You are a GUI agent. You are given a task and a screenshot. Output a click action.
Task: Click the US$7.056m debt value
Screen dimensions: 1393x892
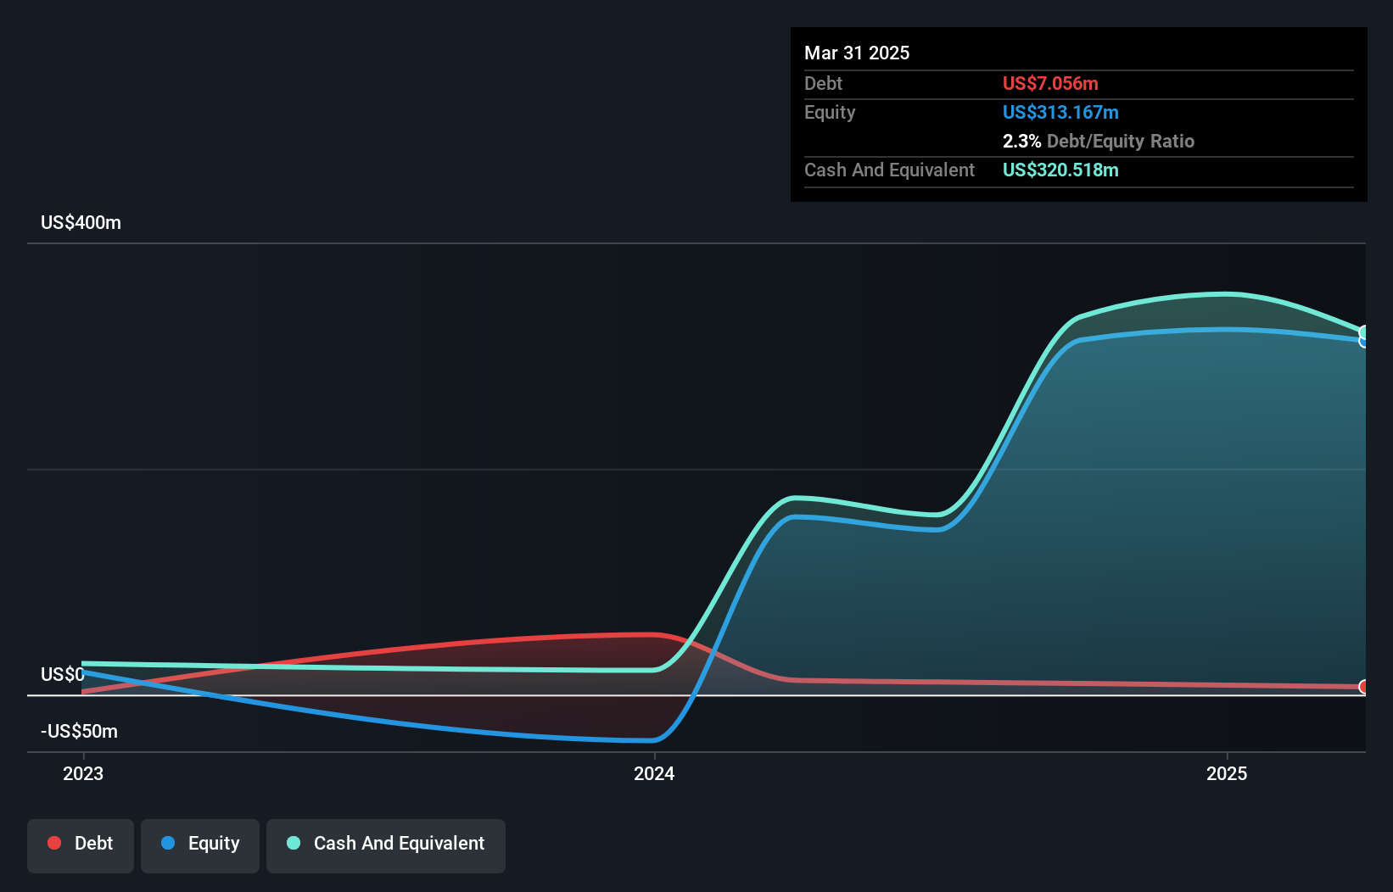(x=1050, y=83)
